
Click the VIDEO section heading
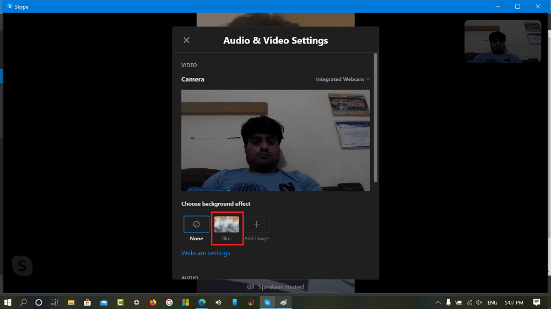189,65
